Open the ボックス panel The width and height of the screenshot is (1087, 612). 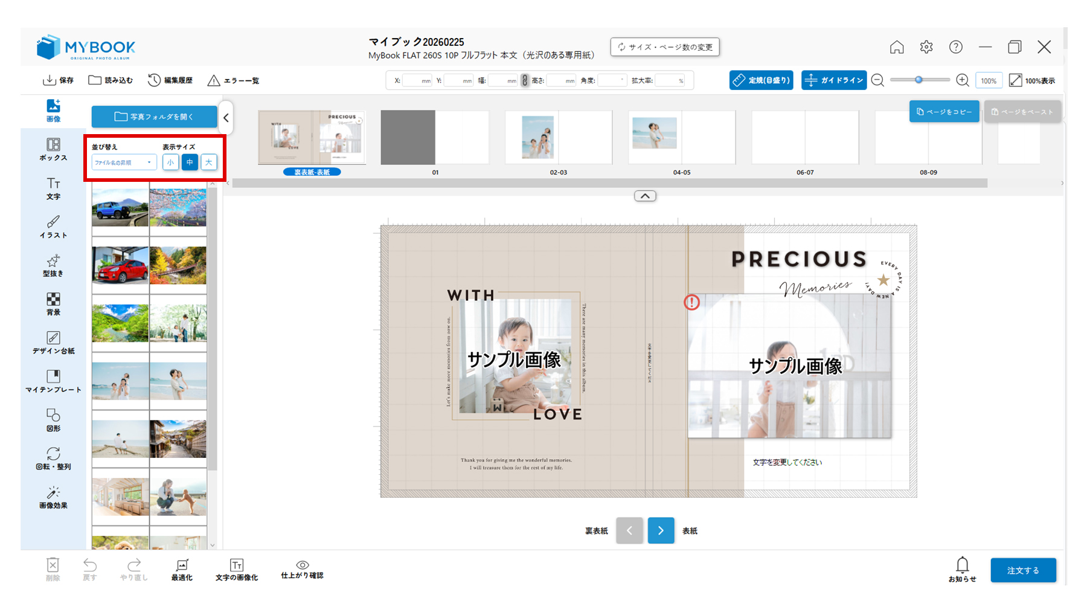point(53,149)
